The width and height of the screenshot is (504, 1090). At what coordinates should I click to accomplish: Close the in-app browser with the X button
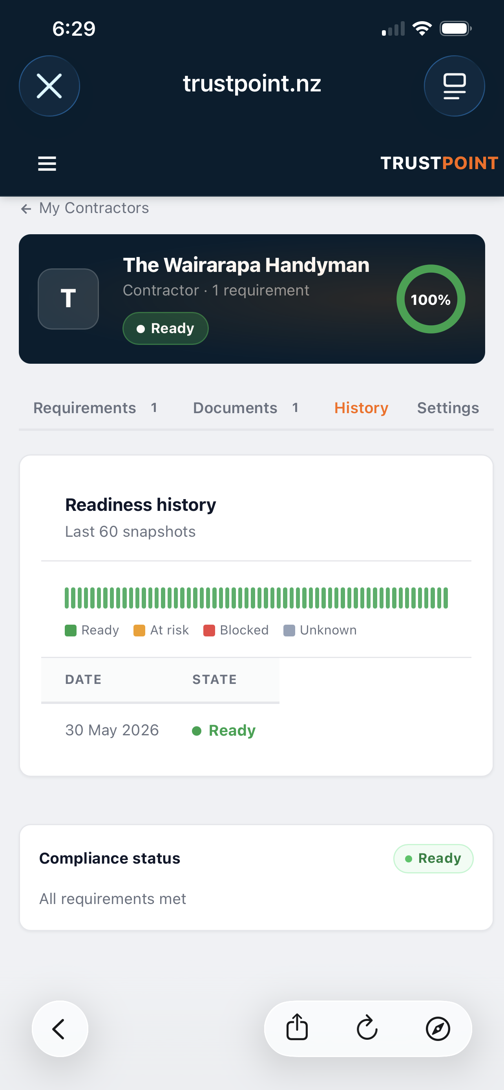coord(49,86)
